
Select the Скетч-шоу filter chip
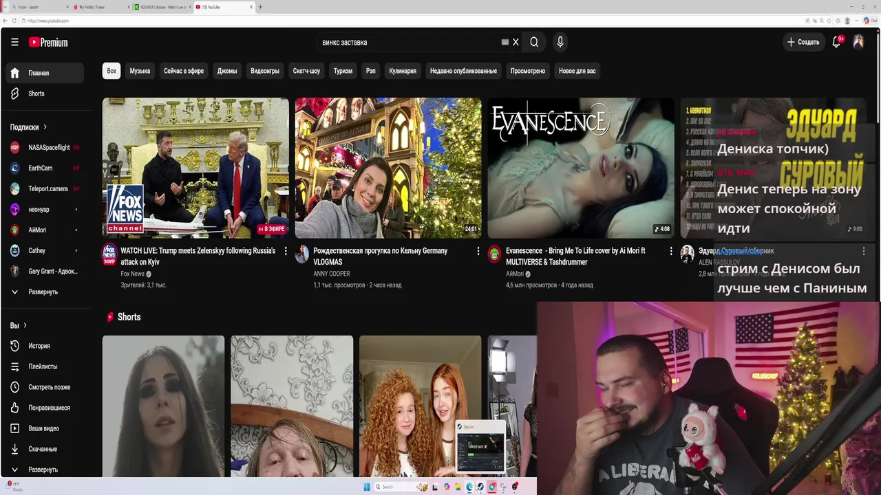click(x=306, y=71)
